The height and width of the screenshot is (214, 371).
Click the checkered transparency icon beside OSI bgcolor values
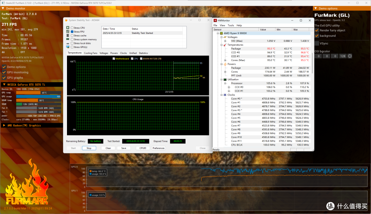point(350,56)
